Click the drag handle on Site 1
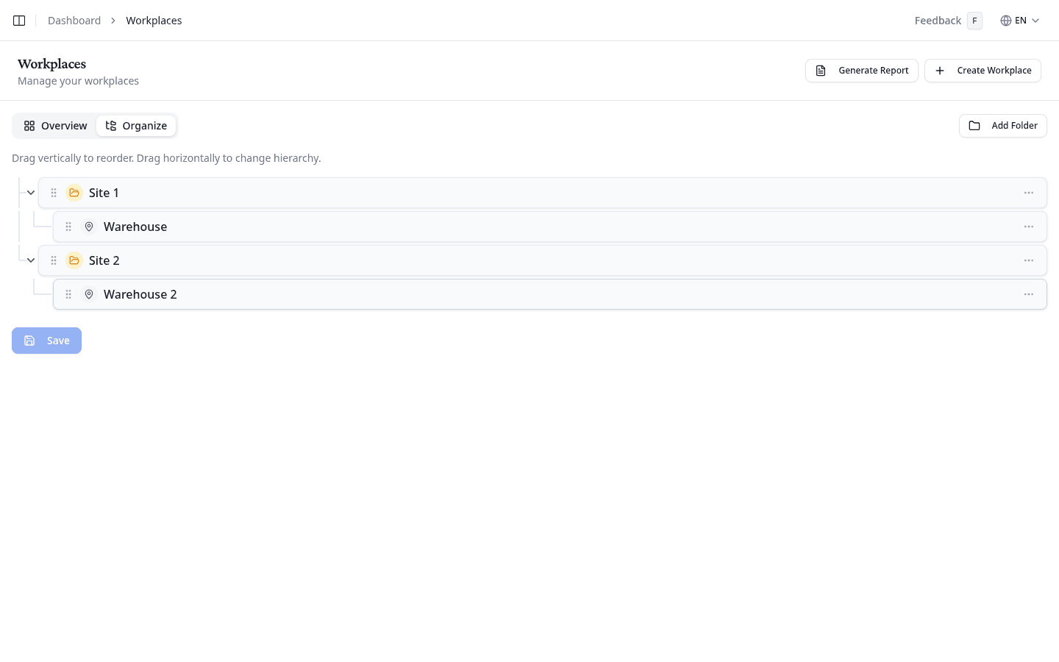The width and height of the screenshot is (1059, 662). coord(54,192)
